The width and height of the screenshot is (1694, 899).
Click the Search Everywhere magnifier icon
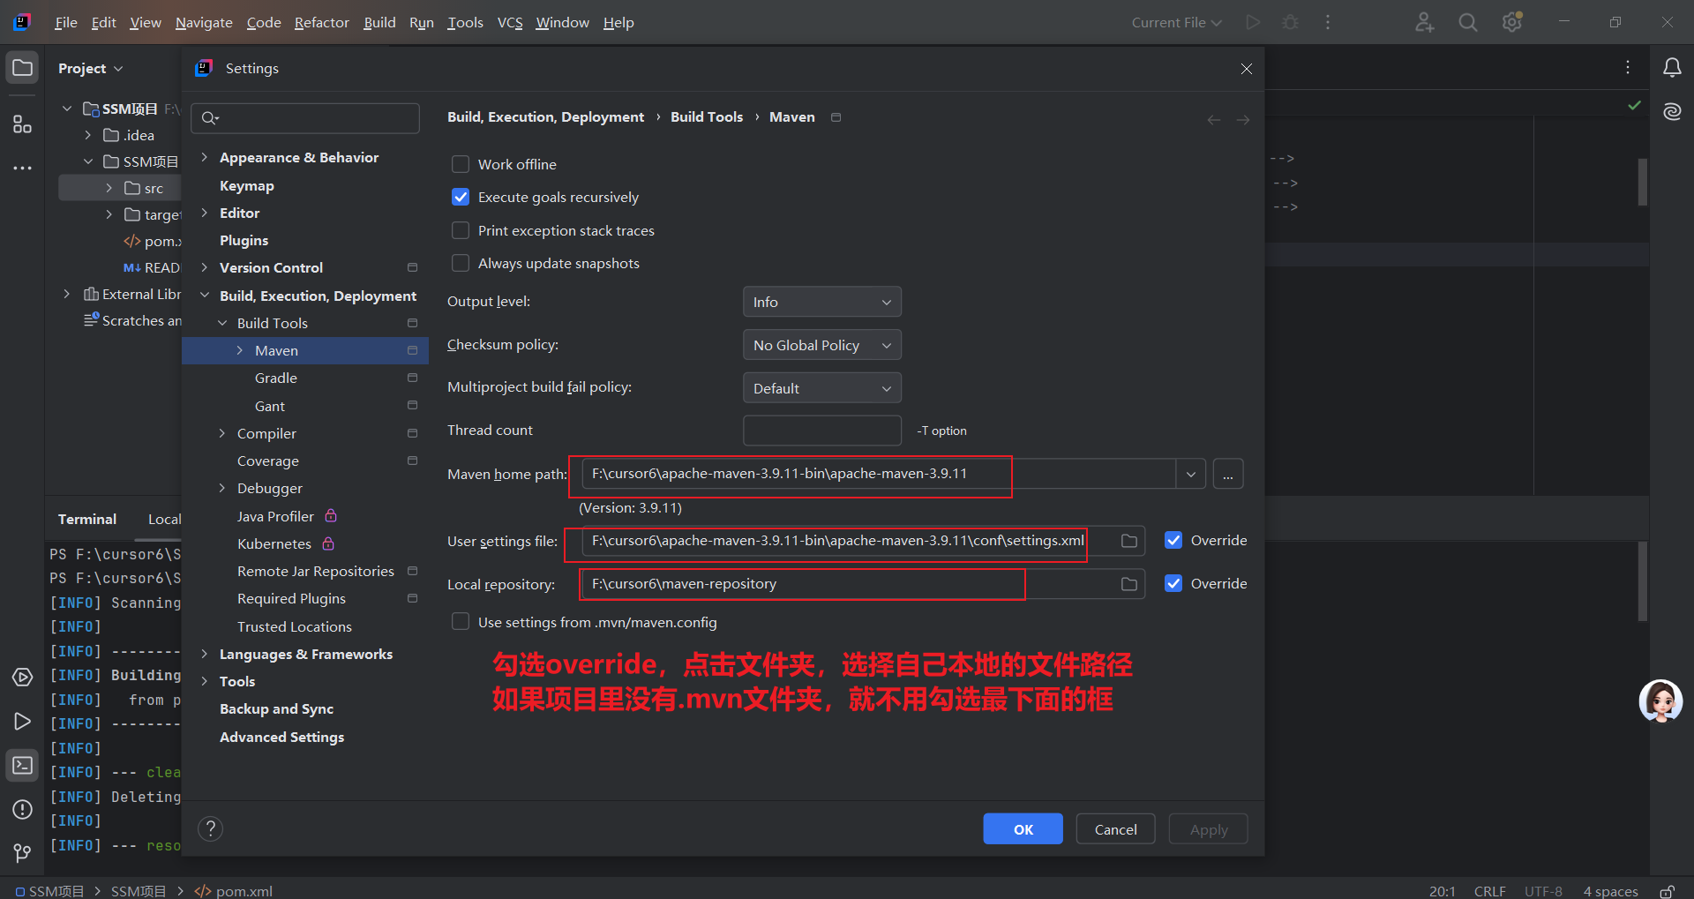pyautogui.click(x=1468, y=22)
